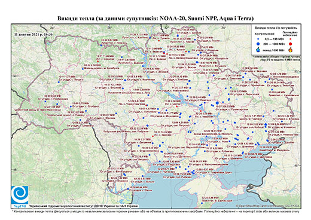Click the map title mentioning NOAA-20 satellites
Screen dimensions: 311x220
tap(155, 19)
